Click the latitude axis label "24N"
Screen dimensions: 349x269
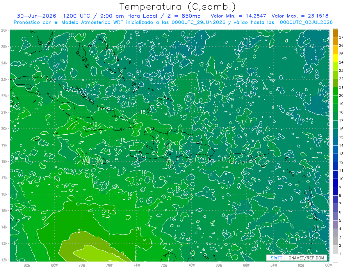(x=4, y=63)
